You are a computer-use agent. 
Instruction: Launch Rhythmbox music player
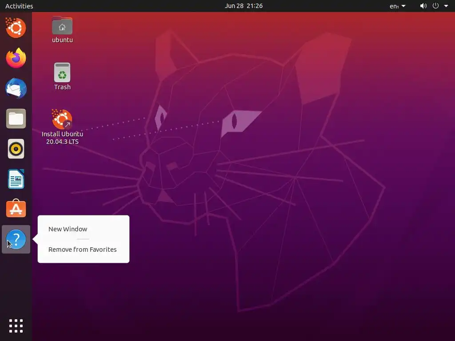pyautogui.click(x=16, y=149)
